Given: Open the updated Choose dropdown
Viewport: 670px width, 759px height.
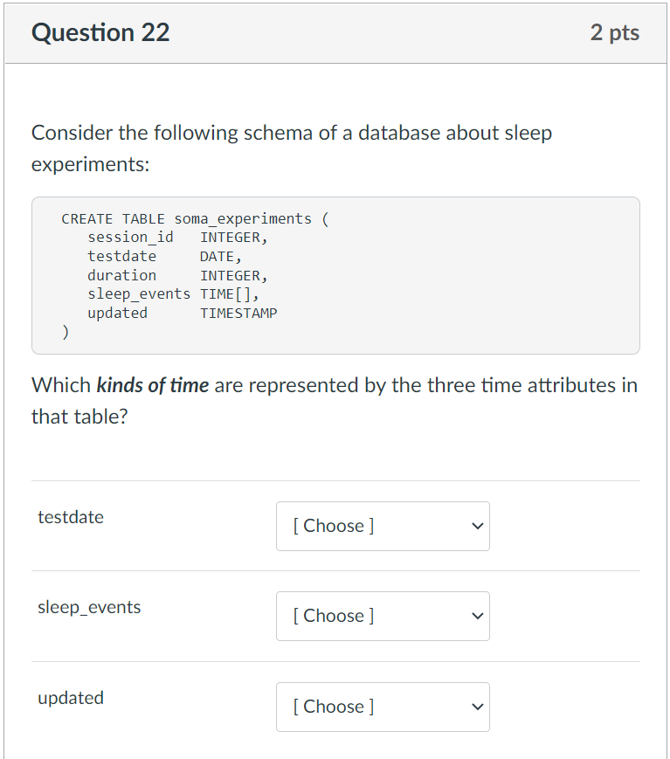Looking at the screenshot, I should (383, 707).
